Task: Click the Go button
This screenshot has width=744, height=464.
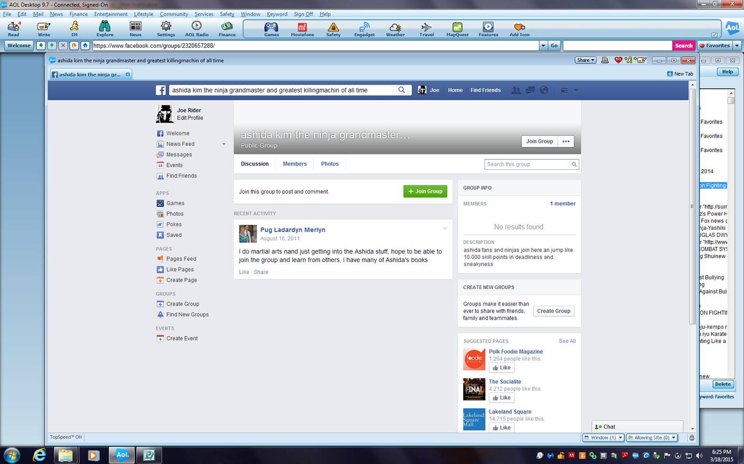Action: (554, 45)
